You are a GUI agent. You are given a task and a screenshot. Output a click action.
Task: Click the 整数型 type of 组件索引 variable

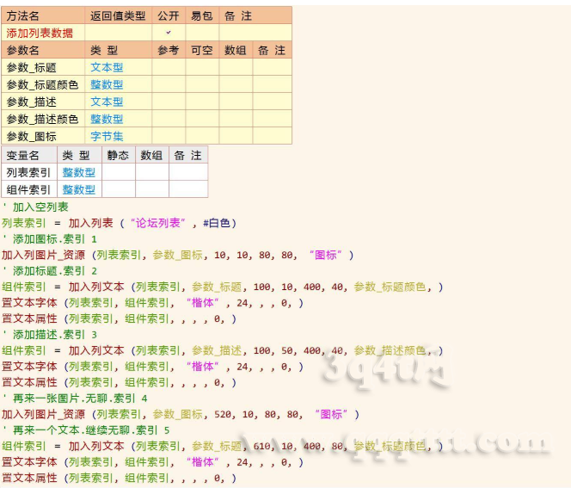coord(78,189)
